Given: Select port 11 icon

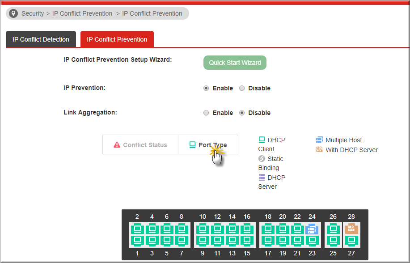Looking at the screenshot, I should point(217,240).
